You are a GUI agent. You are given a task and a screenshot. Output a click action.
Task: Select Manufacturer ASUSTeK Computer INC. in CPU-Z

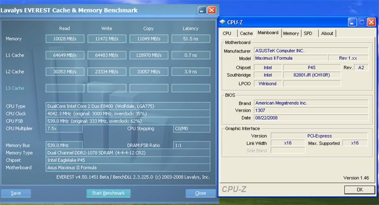pyautogui.click(x=311, y=51)
